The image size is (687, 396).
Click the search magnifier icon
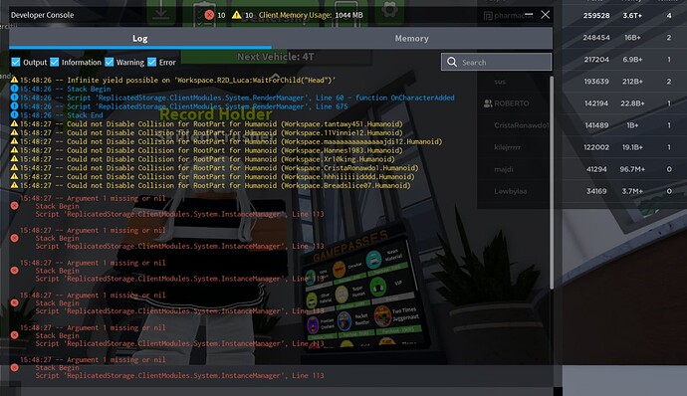coord(452,63)
